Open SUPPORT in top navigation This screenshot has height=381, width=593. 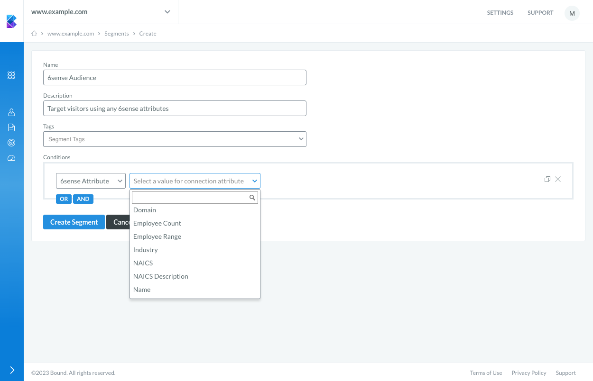(x=540, y=13)
